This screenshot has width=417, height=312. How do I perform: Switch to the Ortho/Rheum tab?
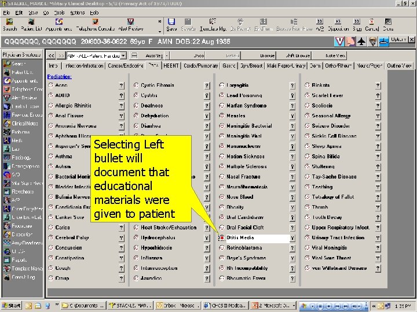[338, 65]
